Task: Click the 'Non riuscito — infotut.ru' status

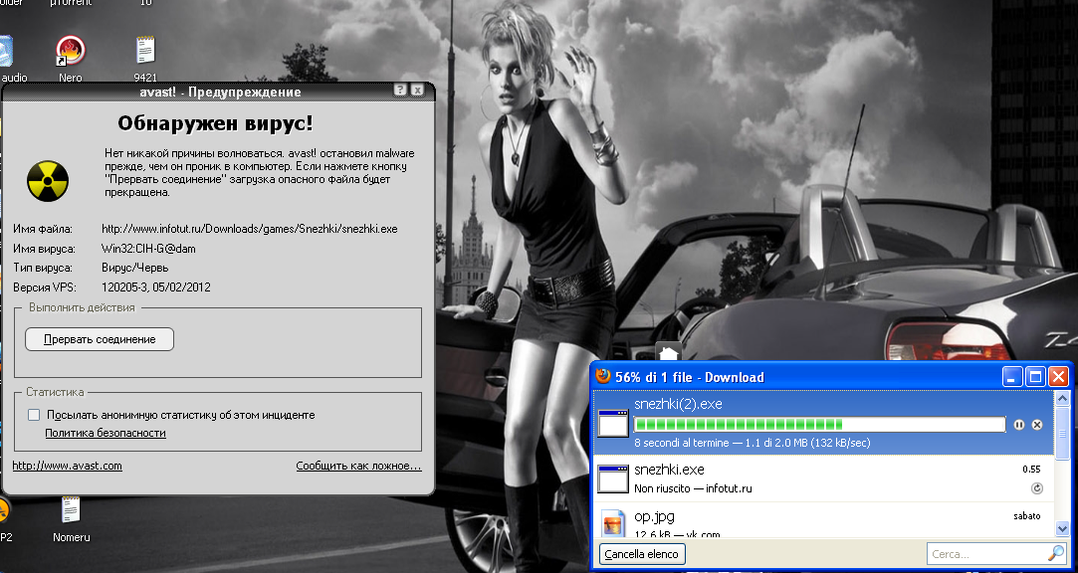Action: (x=693, y=489)
